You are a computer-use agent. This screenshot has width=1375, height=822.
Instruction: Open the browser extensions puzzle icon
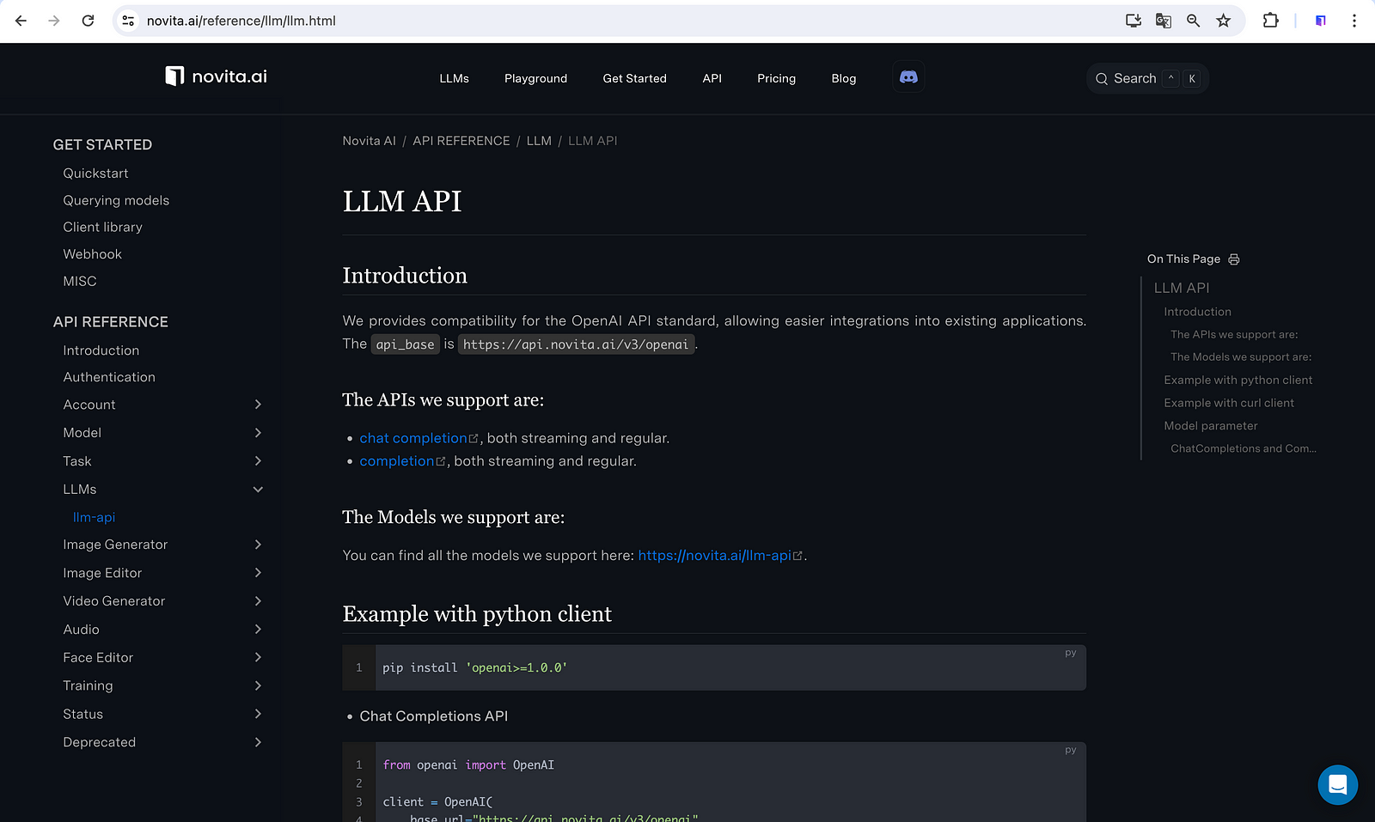point(1270,21)
